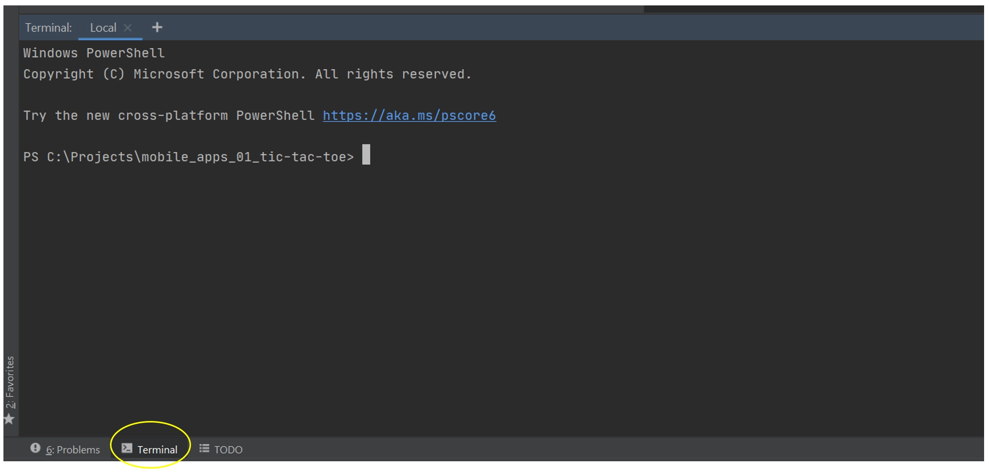
Task: Toggle the Terminal tool window button
Action: (x=157, y=449)
